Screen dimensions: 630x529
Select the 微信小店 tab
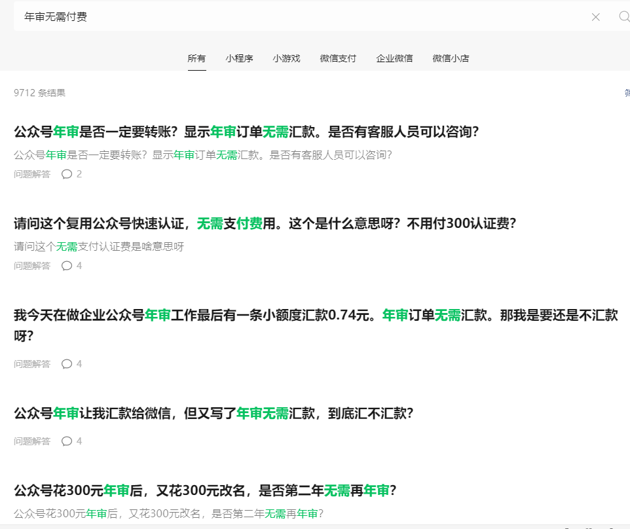coord(451,59)
